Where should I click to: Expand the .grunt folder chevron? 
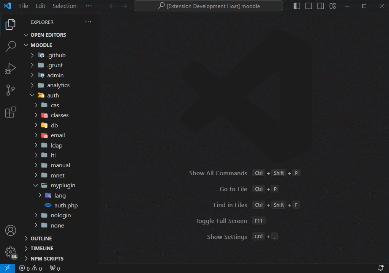click(32, 65)
